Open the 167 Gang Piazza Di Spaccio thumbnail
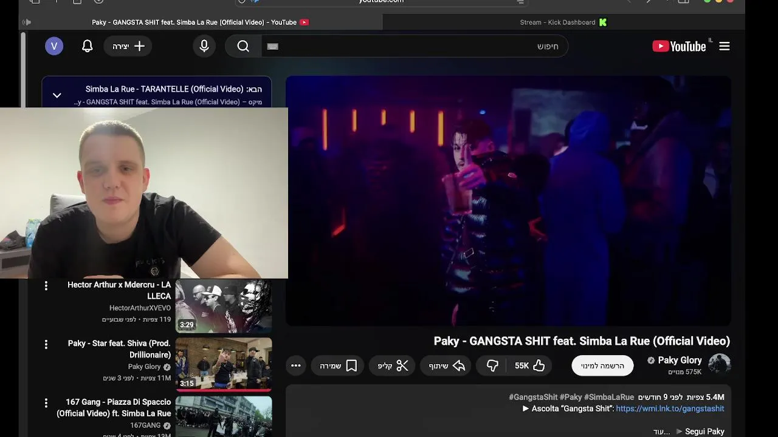Image resolution: width=778 pixels, height=437 pixels. click(224, 416)
